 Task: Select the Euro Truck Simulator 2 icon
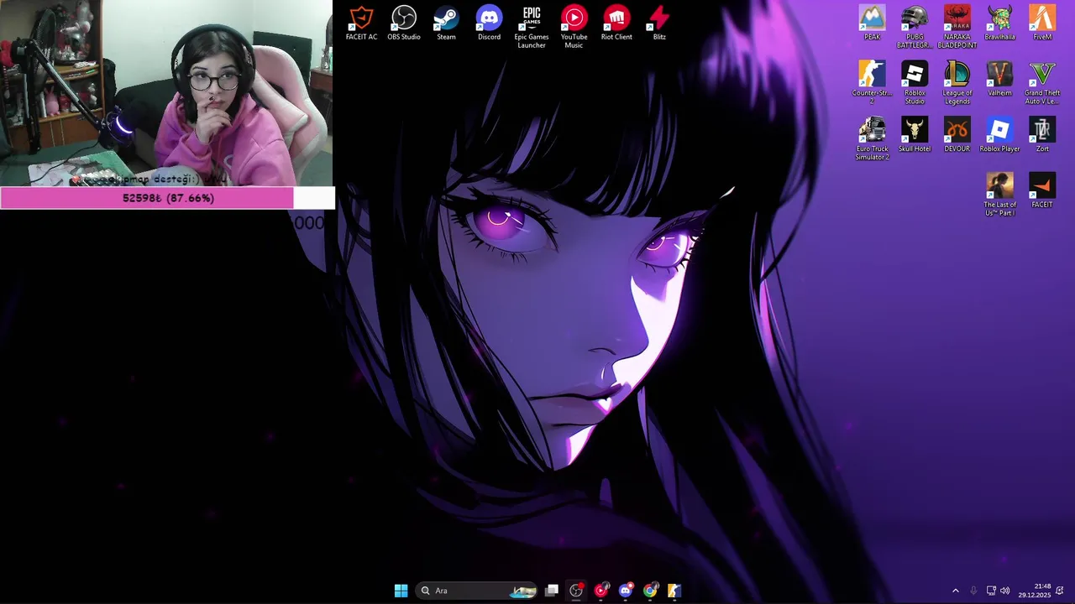[x=872, y=139]
